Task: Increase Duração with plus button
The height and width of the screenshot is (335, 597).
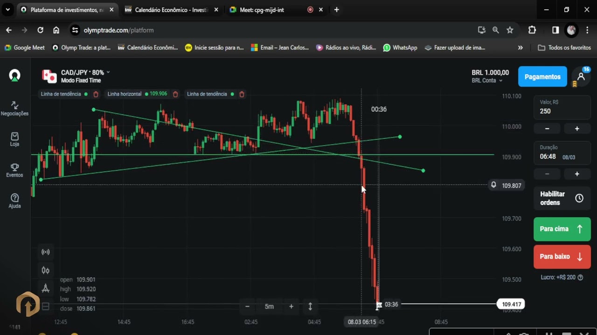Action: point(577,174)
